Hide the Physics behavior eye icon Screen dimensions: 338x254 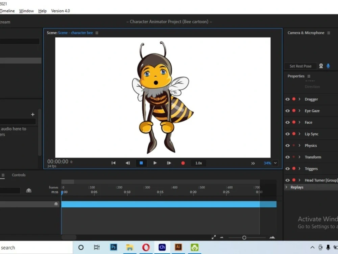[x=288, y=145]
